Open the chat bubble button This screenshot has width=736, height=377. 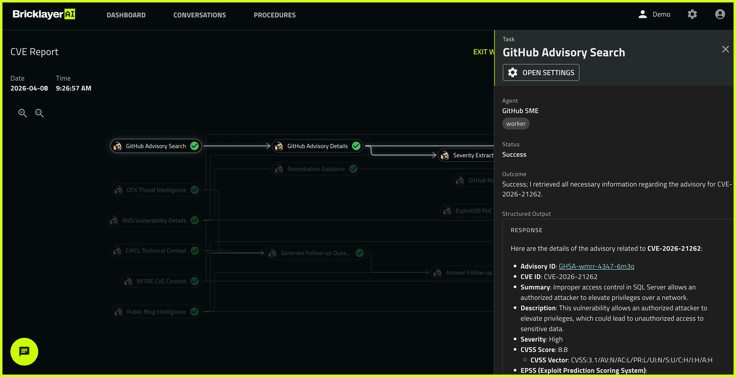click(24, 352)
